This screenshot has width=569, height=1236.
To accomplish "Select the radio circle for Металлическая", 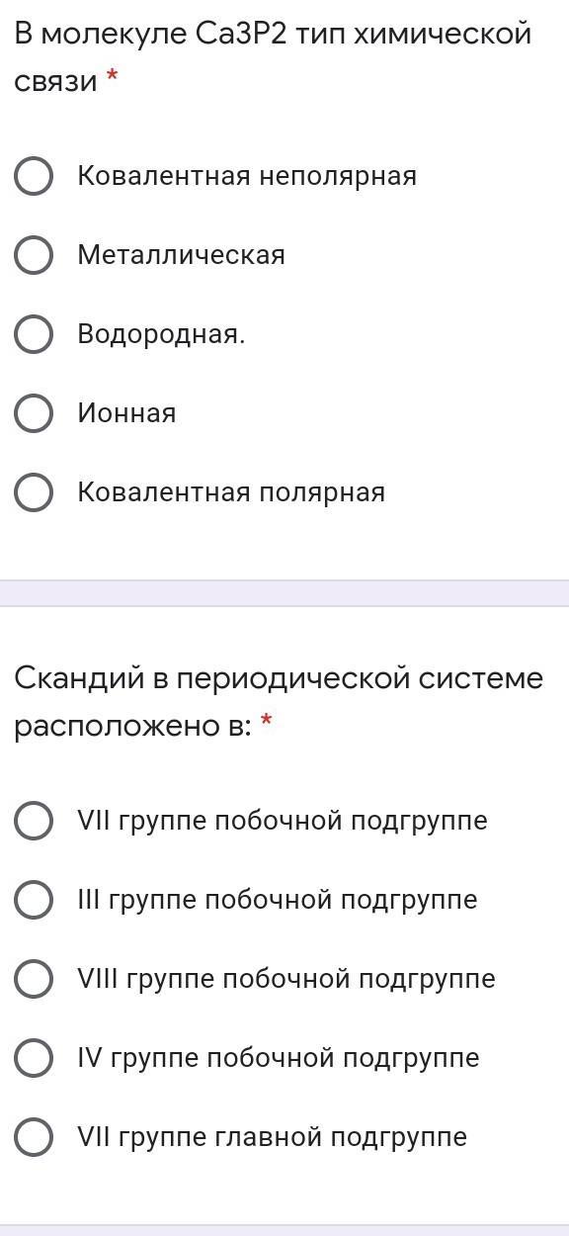I will (34, 255).
